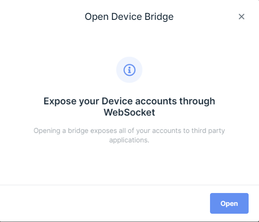The image size is (259, 222).
Task: Click the "Expose your Device accounts" heading
Action: (129, 101)
